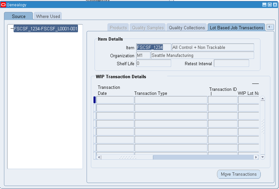
Task: Click the Shelf Life field
Action: 154,63
